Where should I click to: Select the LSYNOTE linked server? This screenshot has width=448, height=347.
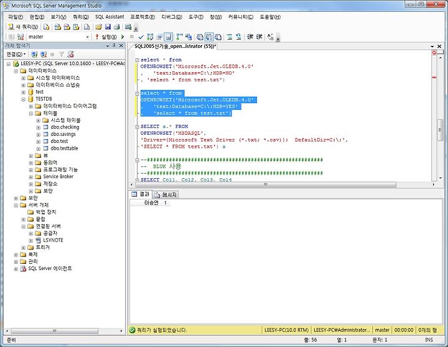(x=53, y=240)
